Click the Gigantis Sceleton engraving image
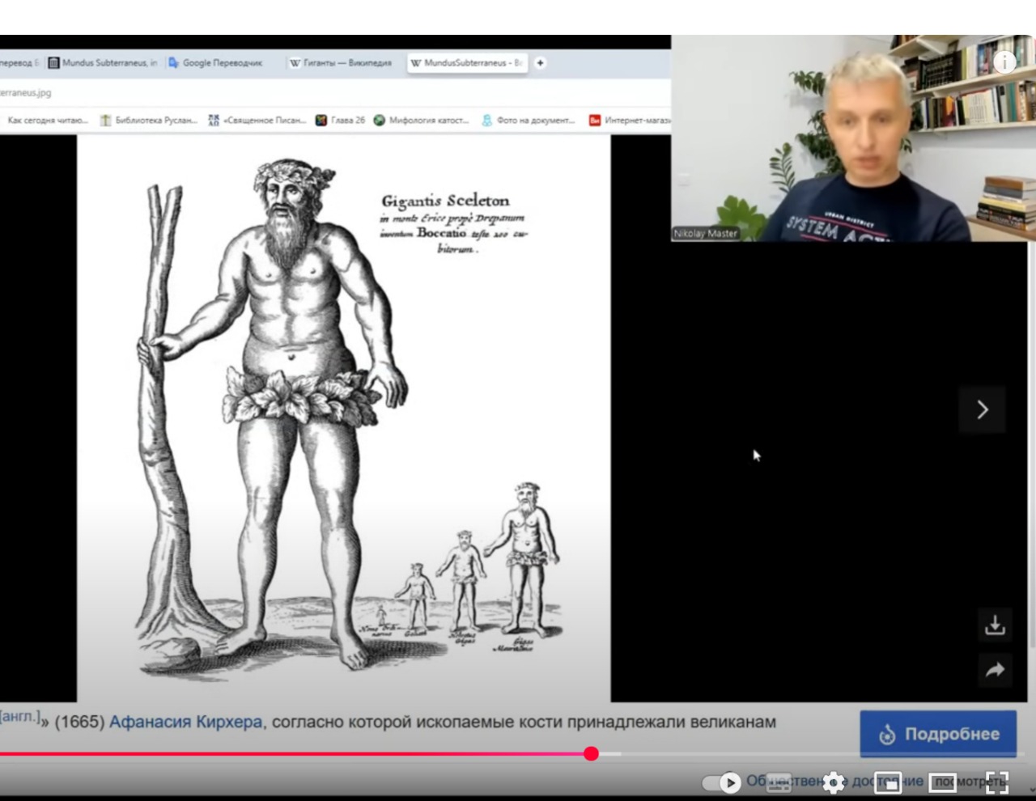Viewport: 1036px width, 801px height. [x=344, y=418]
